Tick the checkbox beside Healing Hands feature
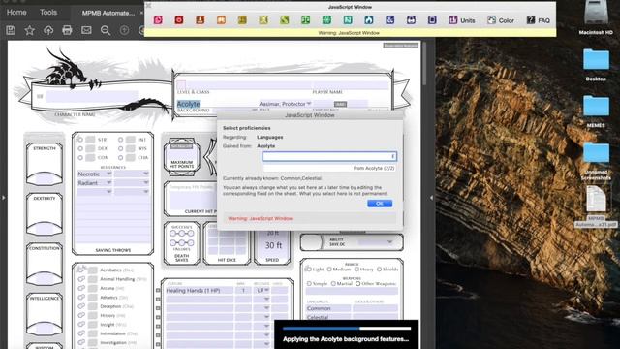Screen dimensions: 620x349 (158, 291)
